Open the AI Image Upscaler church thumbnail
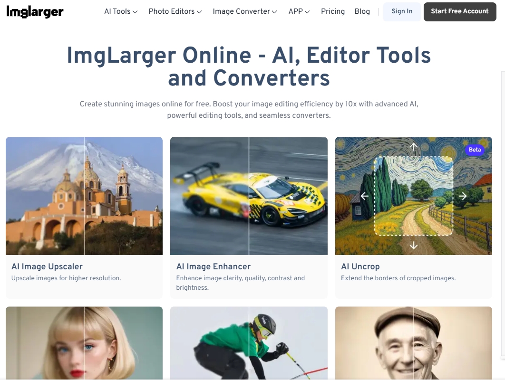 (84, 196)
